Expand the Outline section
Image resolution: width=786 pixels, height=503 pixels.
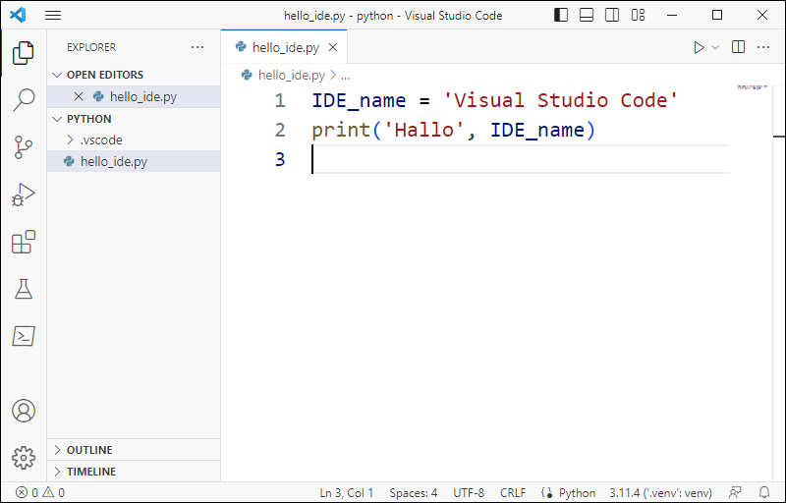pos(134,450)
